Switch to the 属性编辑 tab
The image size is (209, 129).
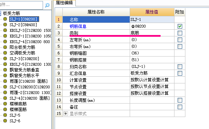(64, 3)
